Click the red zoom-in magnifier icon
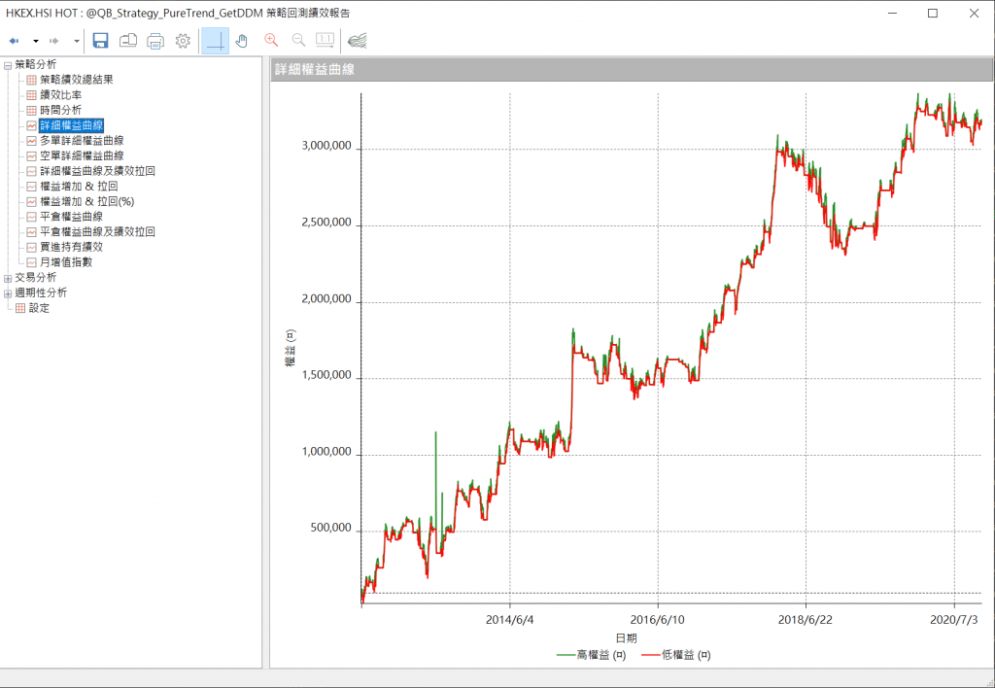 271,41
